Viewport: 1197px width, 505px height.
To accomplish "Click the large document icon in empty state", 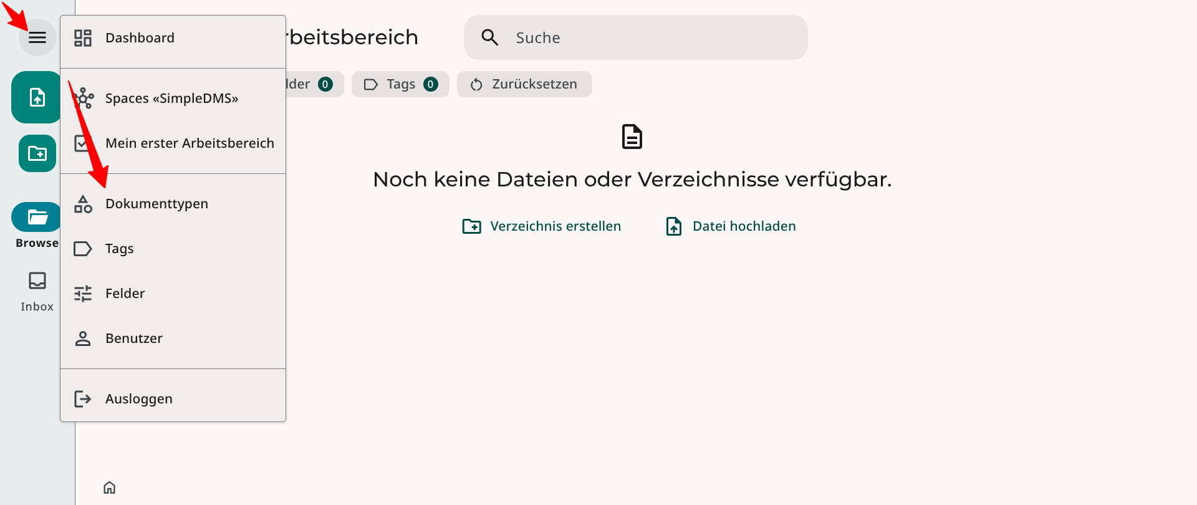I will pyautogui.click(x=632, y=137).
